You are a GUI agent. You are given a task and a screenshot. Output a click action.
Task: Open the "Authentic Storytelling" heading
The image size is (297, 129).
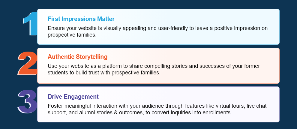pyautogui.click(x=77, y=57)
